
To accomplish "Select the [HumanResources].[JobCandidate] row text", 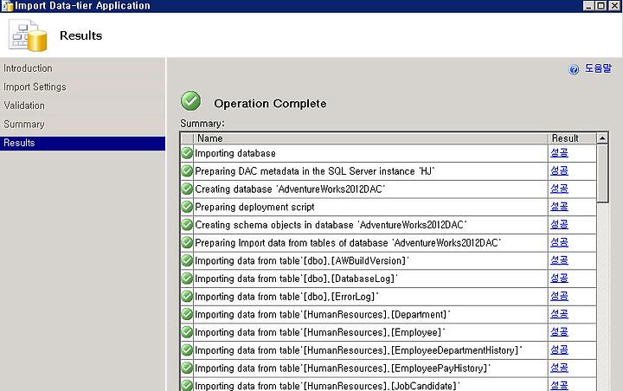I will coord(327,386).
